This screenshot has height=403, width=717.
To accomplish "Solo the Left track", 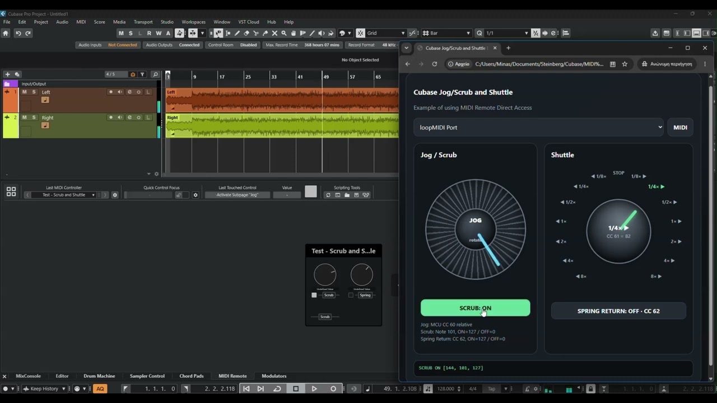I will pos(34,92).
